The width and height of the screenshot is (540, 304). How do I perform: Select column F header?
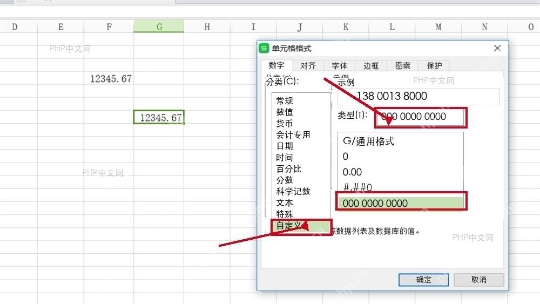pyautogui.click(x=109, y=27)
